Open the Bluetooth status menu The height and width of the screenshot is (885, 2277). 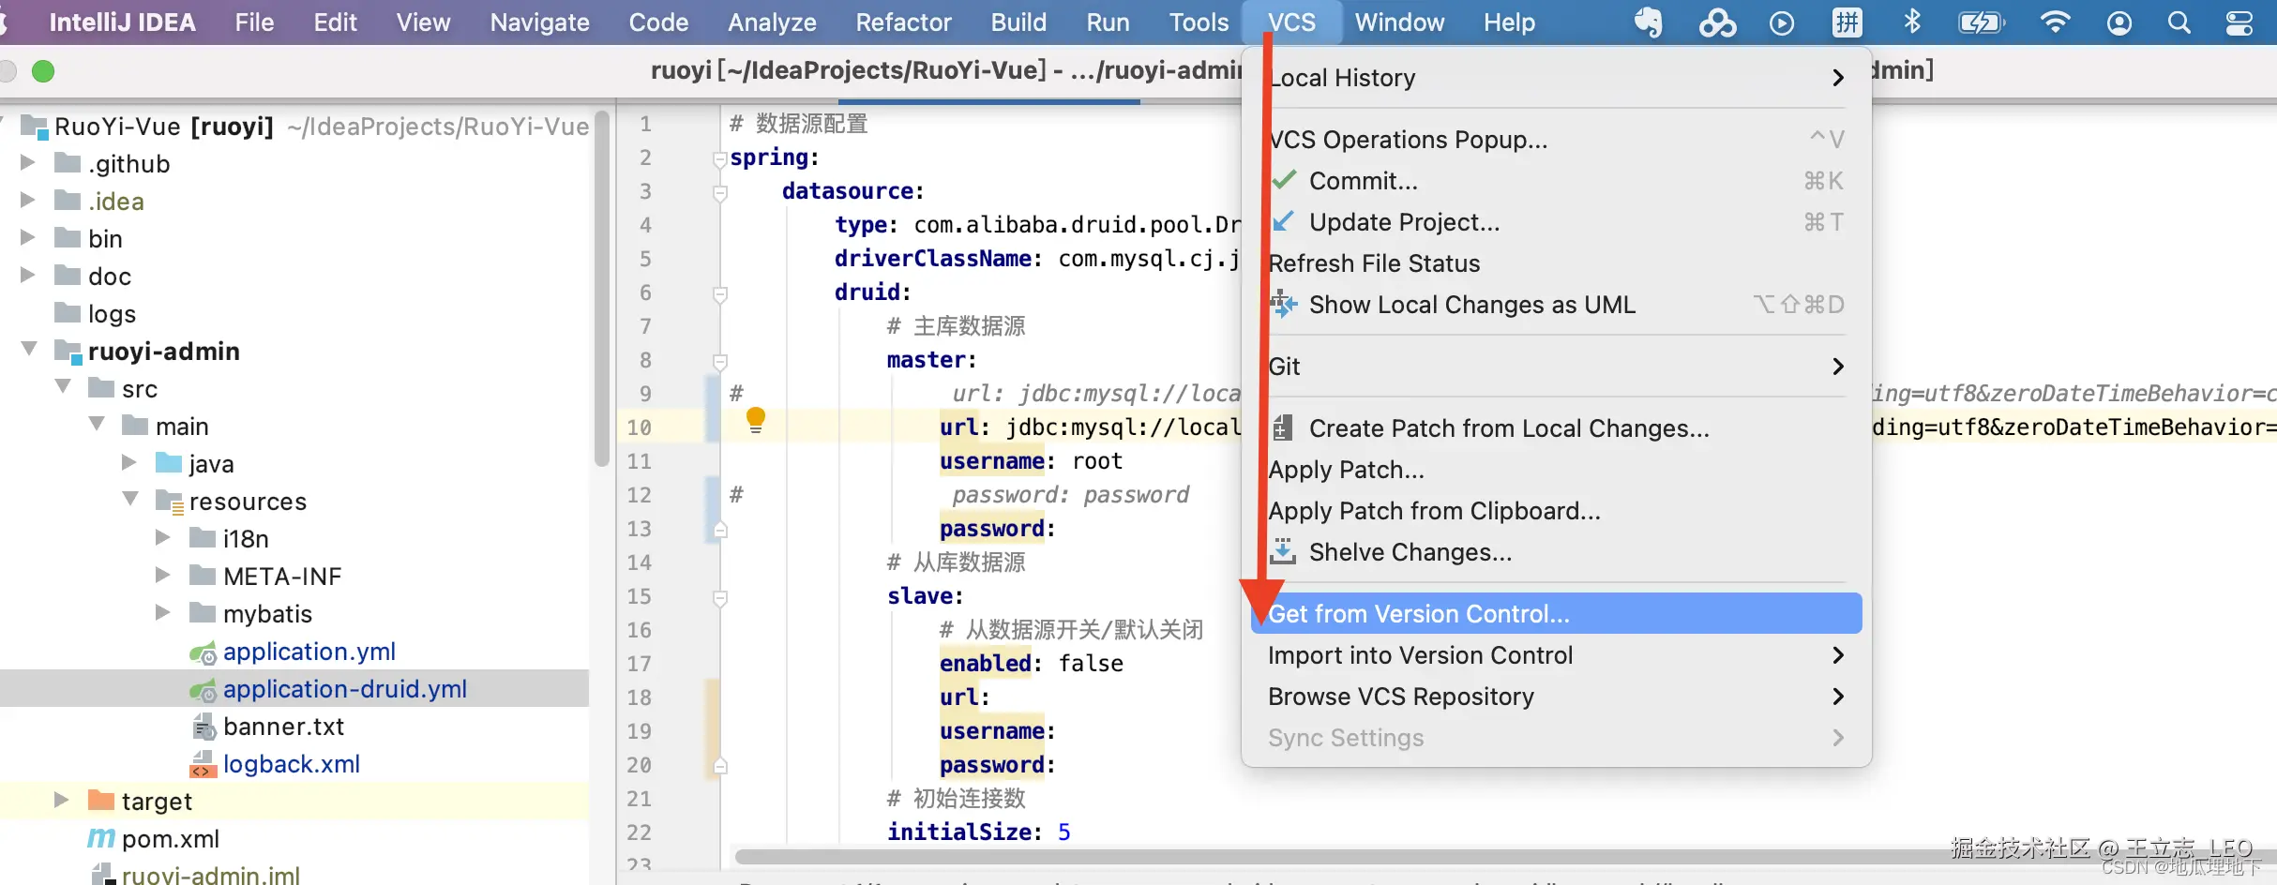1912,22
